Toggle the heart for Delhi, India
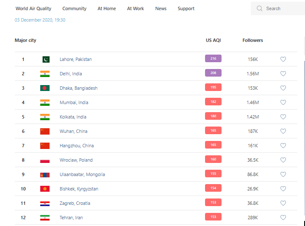The width and height of the screenshot is (305, 226). pos(283,74)
